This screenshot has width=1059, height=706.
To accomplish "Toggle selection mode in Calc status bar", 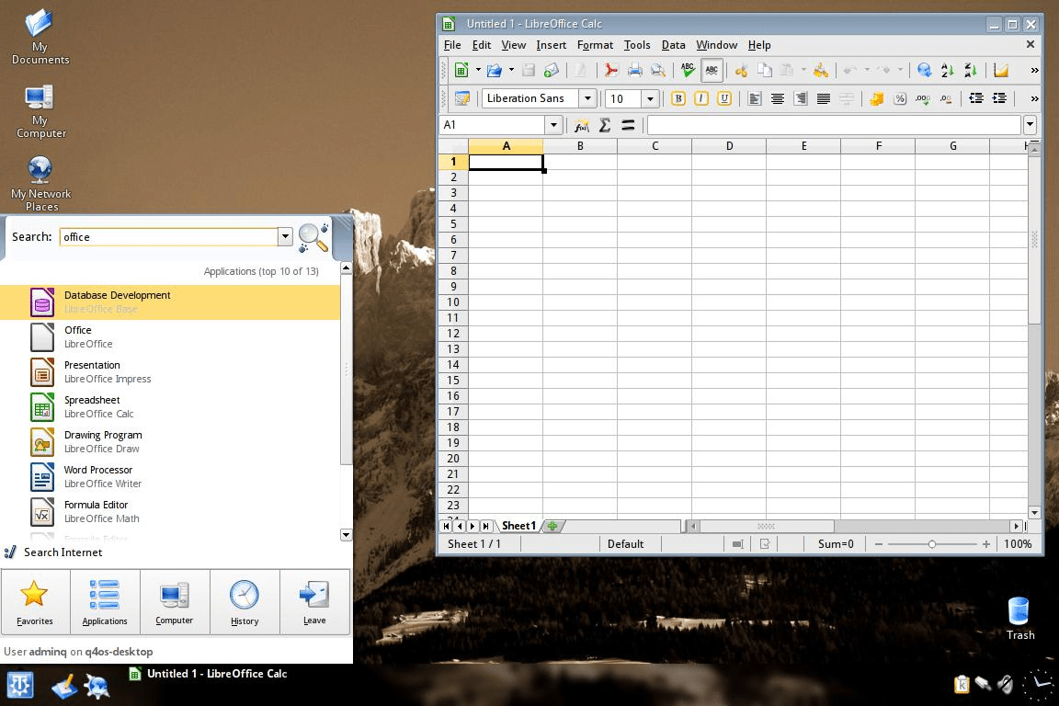I will tap(738, 544).
